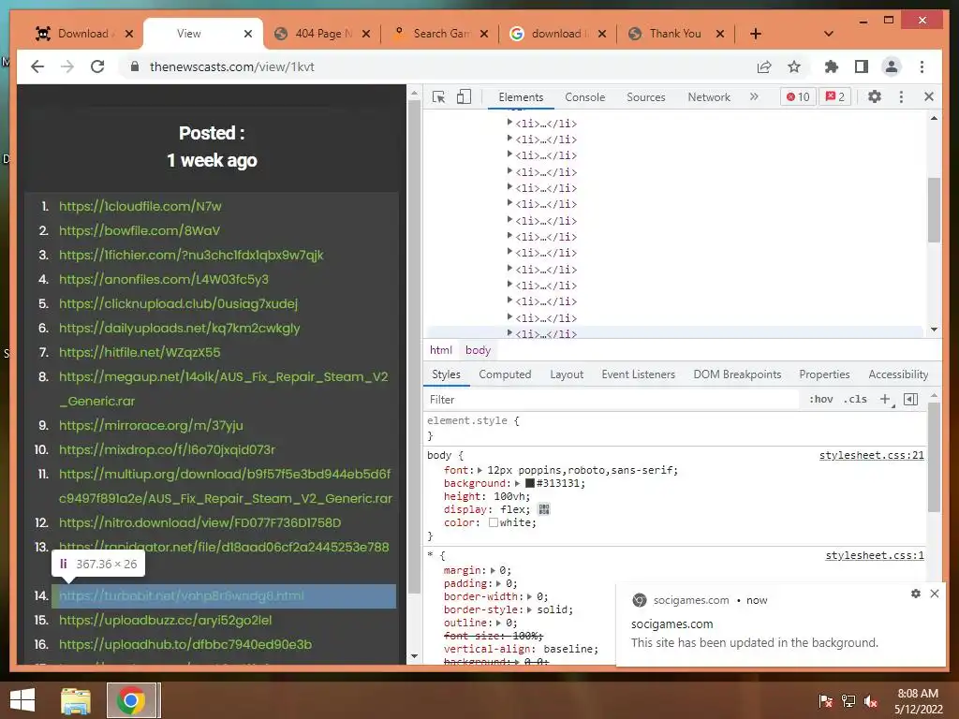Viewport: 959px width, 719px height.
Task: Open the DevTools customize three-dot menu
Action: coord(901,96)
